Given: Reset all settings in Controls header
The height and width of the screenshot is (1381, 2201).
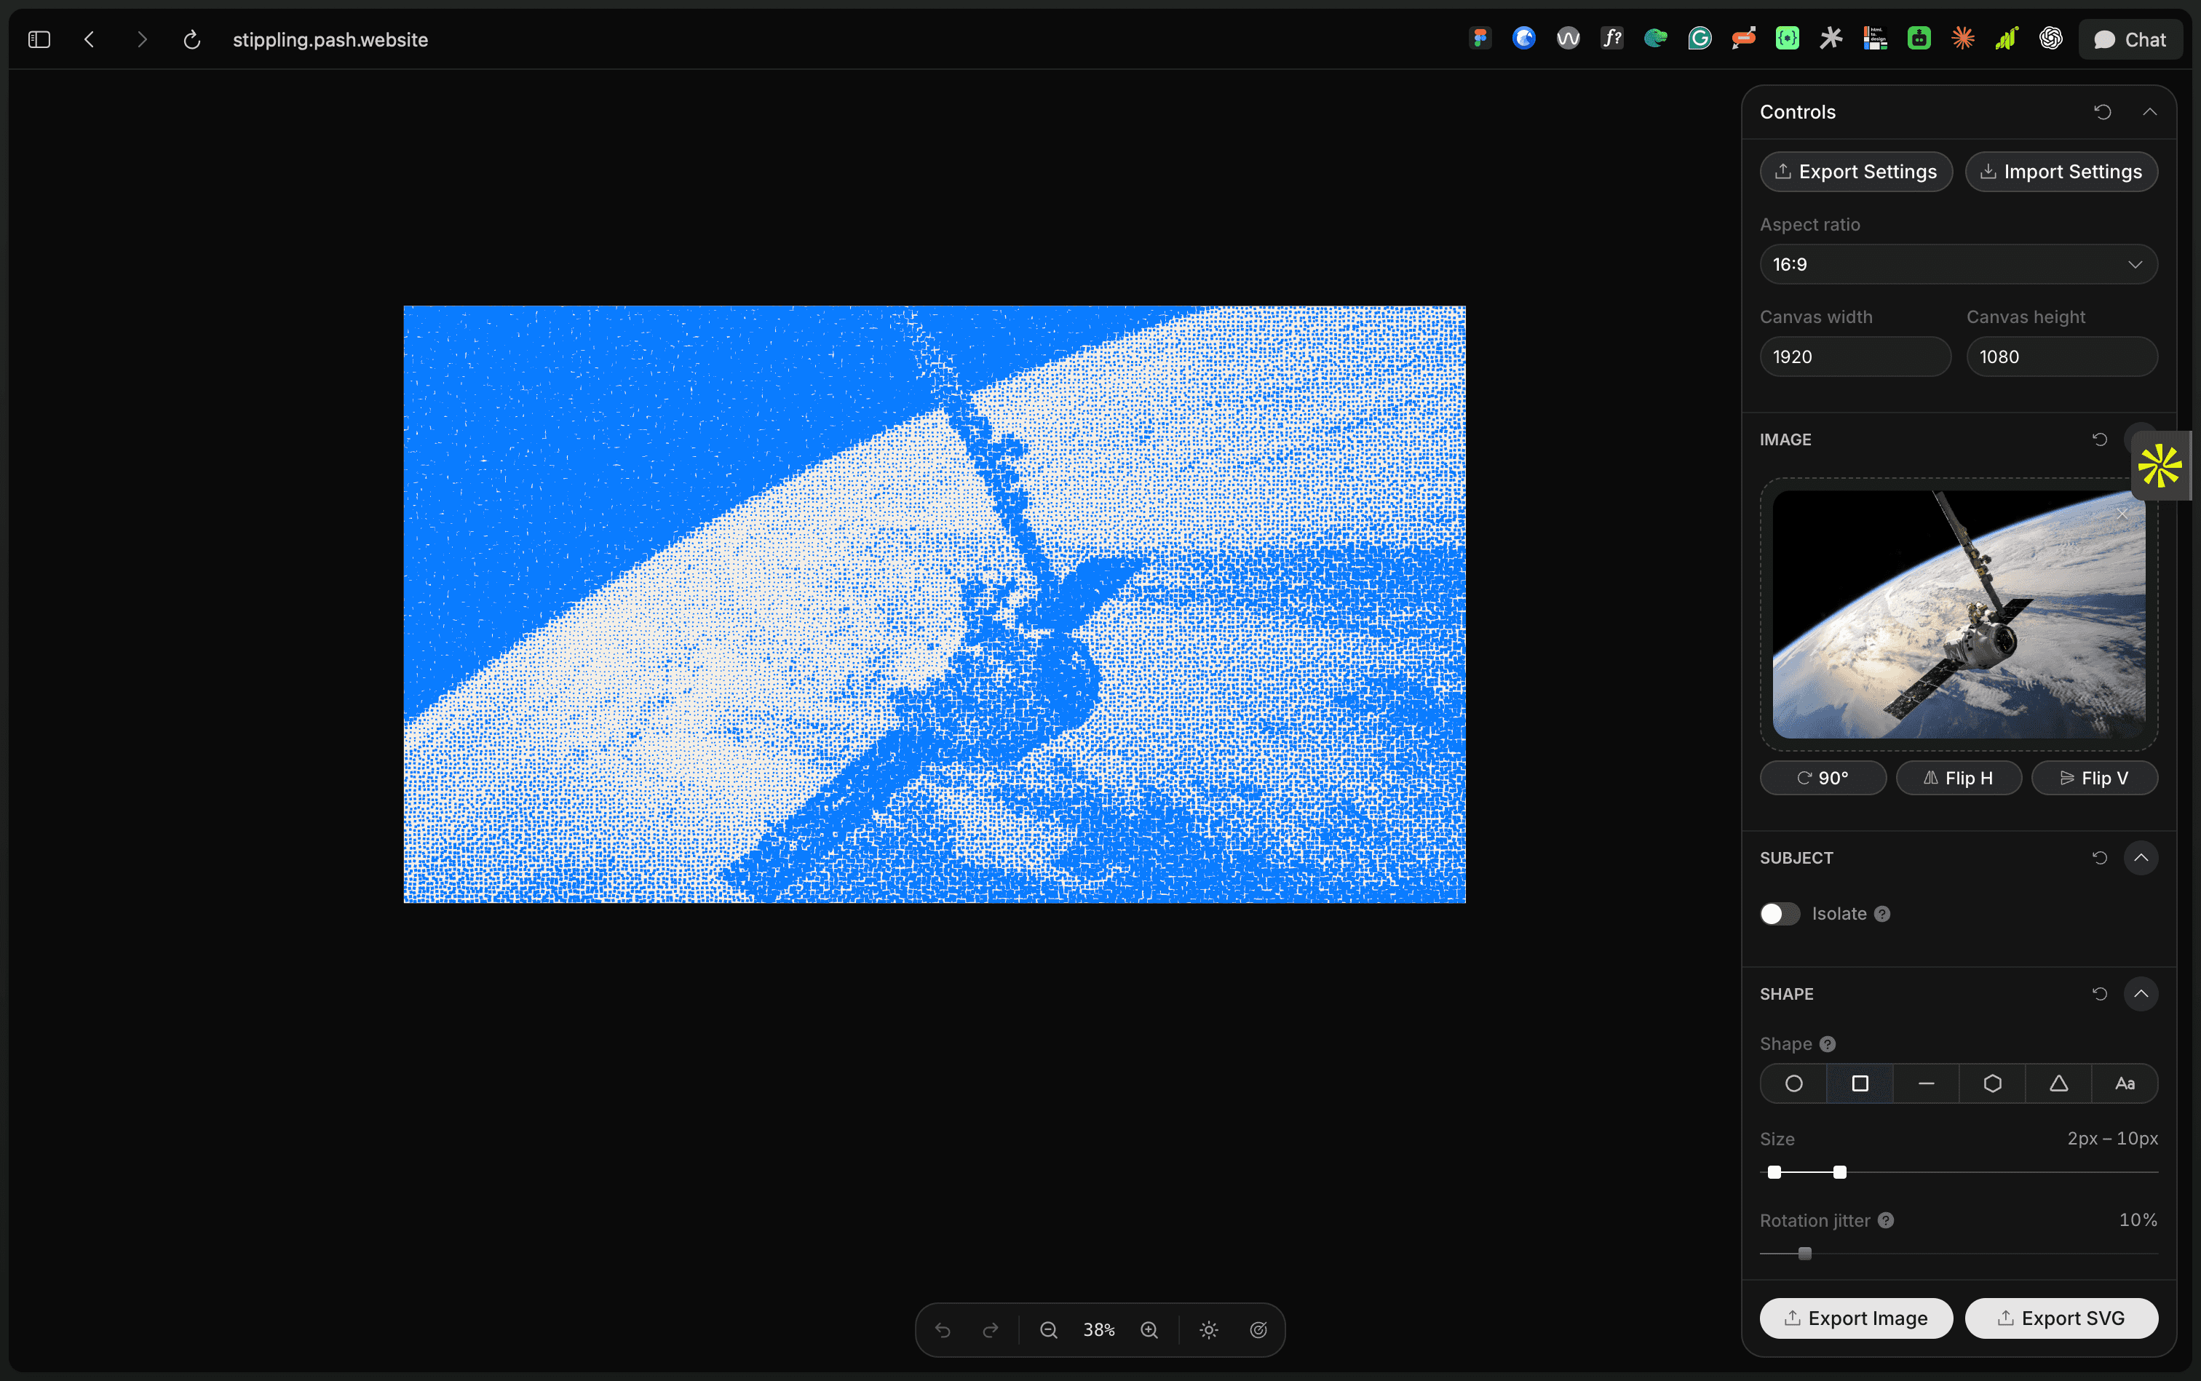Looking at the screenshot, I should [x=2102, y=111].
